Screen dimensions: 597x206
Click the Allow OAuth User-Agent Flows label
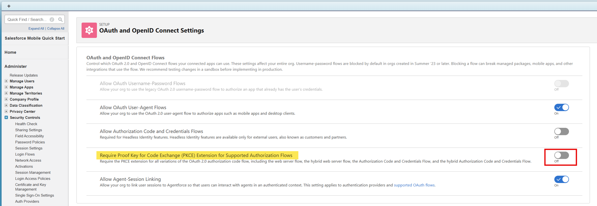pyautogui.click(x=133, y=107)
